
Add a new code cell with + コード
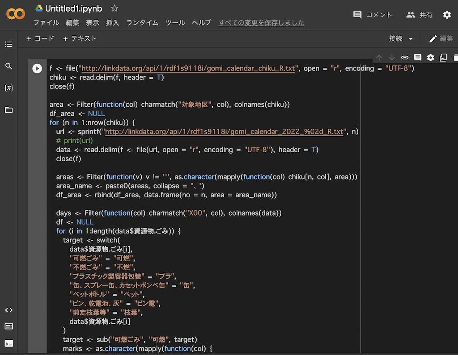pos(40,39)
